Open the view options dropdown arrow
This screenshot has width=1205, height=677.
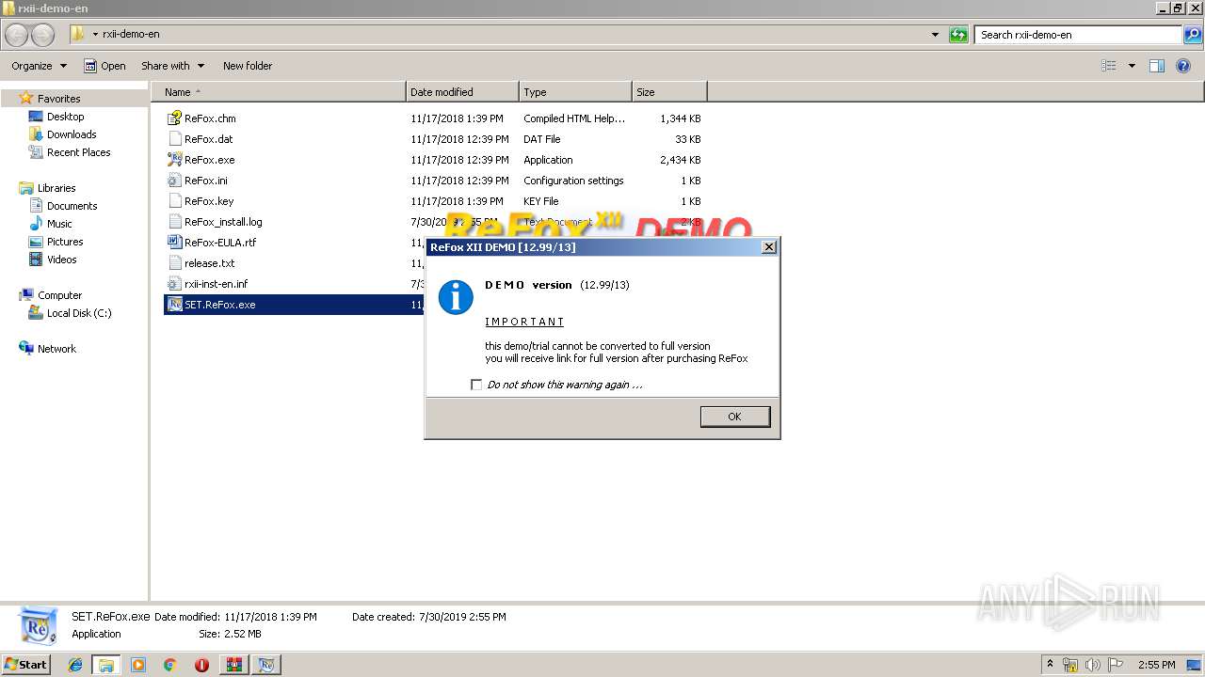1132,66
